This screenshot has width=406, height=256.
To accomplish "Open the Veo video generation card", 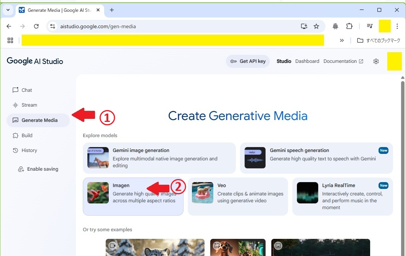I will point(238,197).
